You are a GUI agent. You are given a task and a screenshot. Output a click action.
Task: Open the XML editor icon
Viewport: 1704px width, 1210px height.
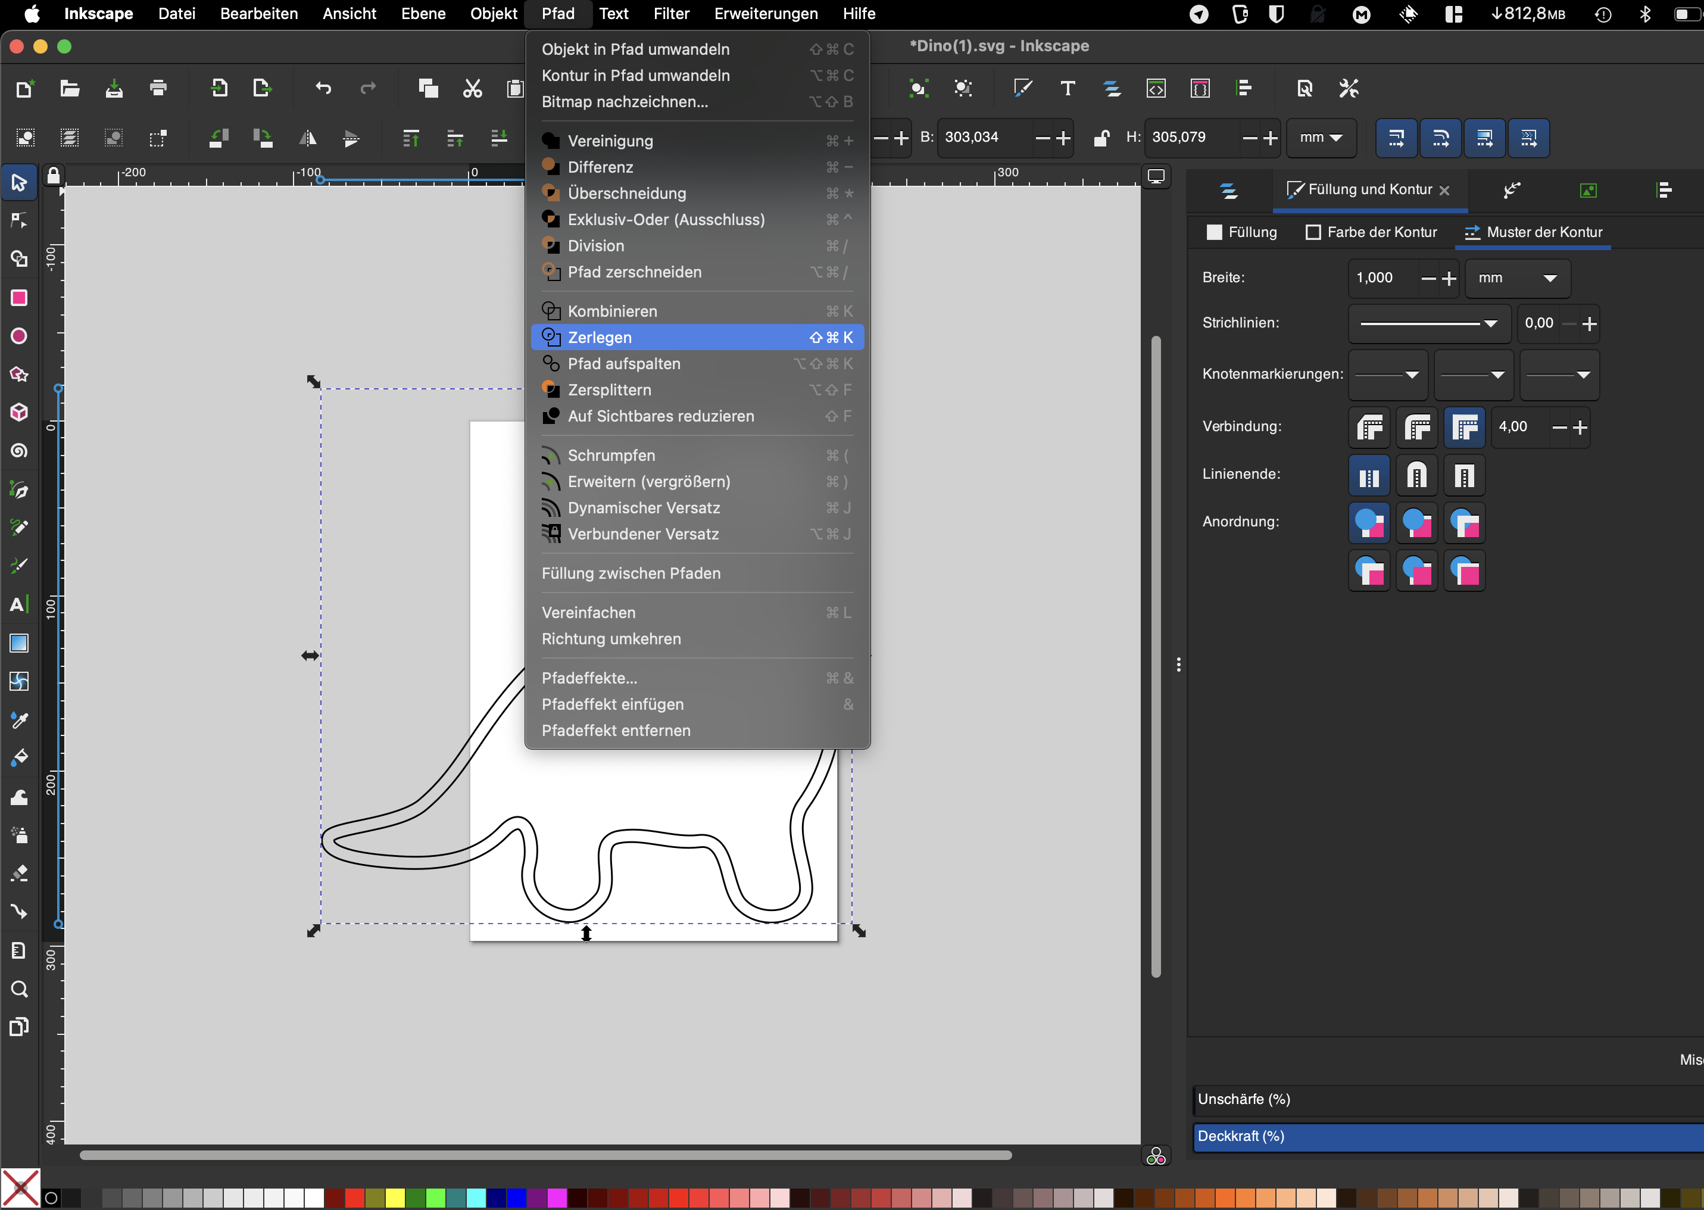pyautogui.click(x=1155, y=89)
